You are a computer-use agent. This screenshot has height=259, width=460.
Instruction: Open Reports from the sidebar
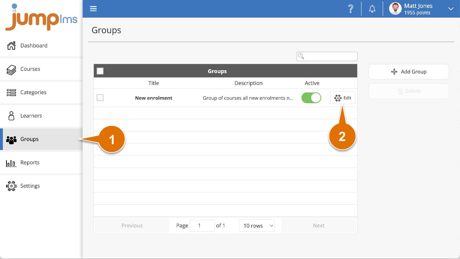click(41, 163)
